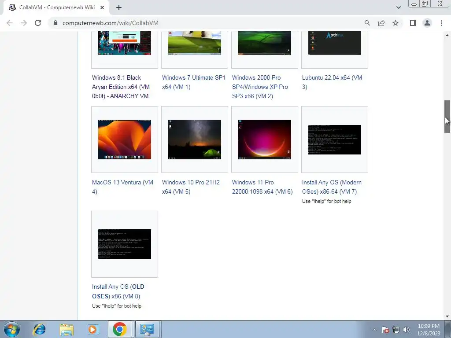This screenshot has height=338, width=451.
Task: Click the padlock site info icon
Action: 55,23
